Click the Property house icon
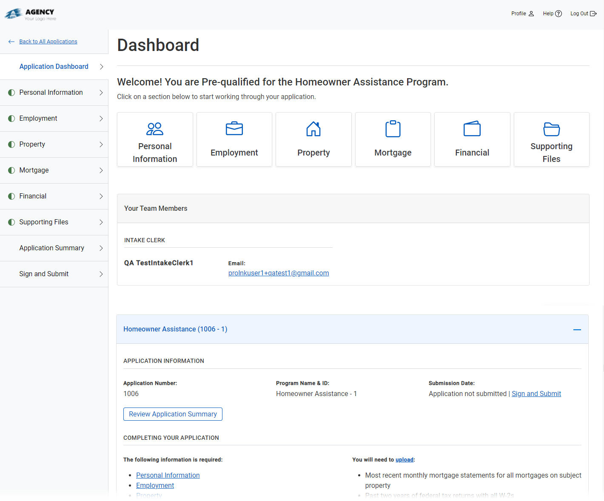This screenshot has width=604, height=501. tap(313, 128)
